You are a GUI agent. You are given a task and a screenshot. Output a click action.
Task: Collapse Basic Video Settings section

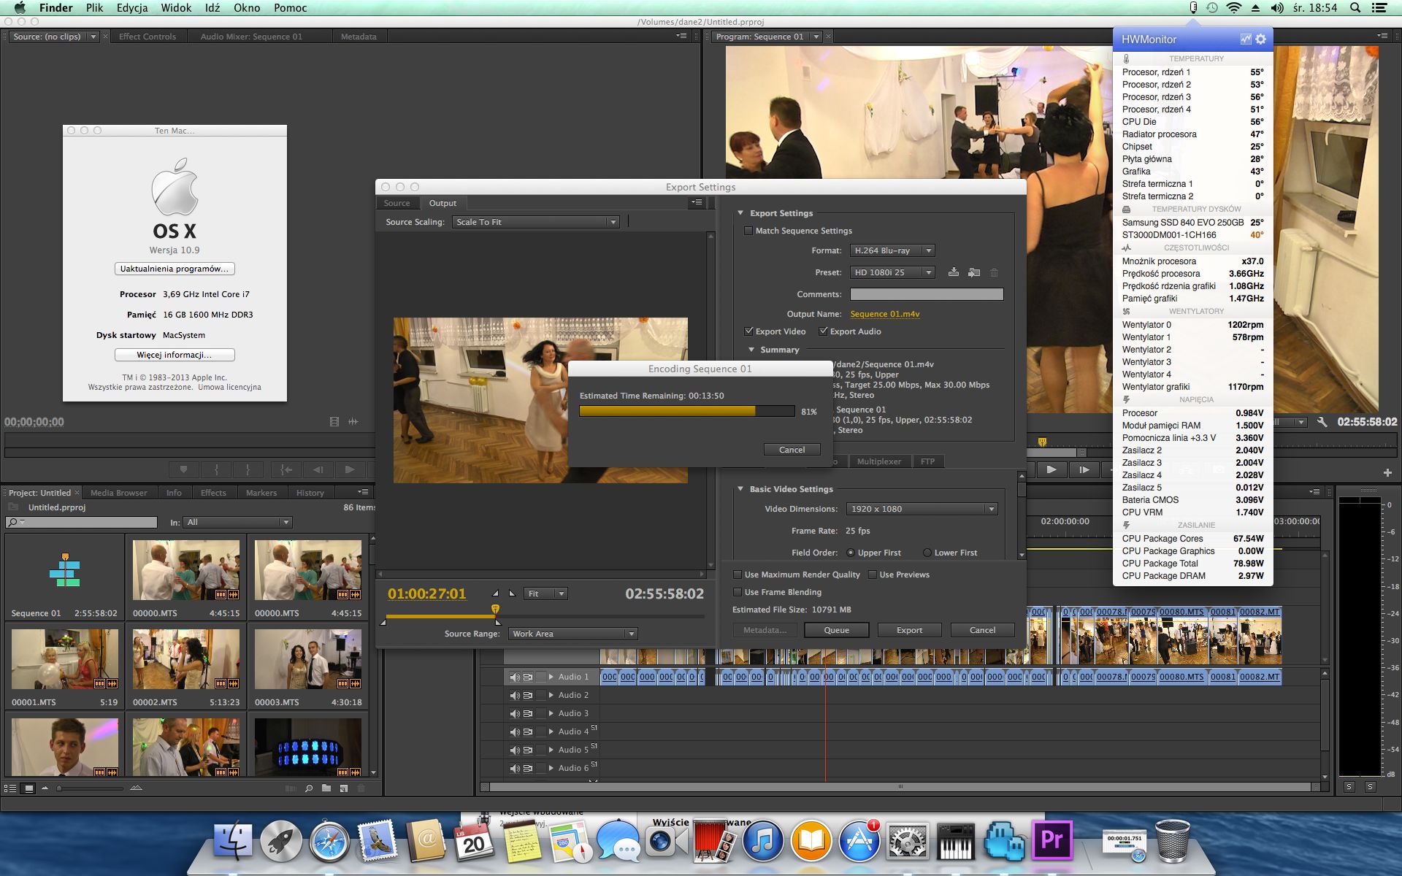tap(740, 489)
